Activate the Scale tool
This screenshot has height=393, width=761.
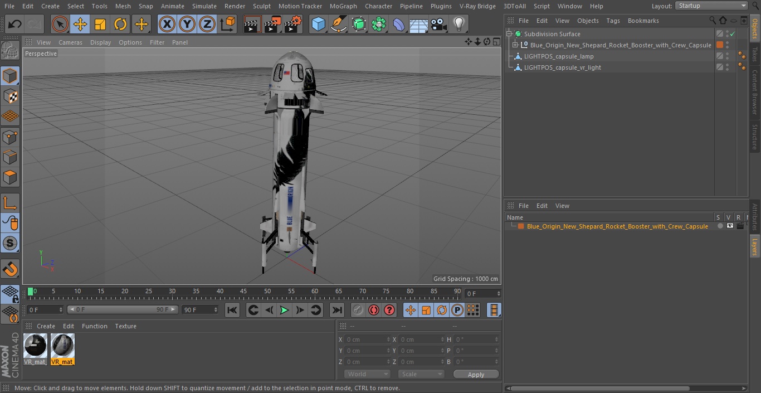pos(100,24)
